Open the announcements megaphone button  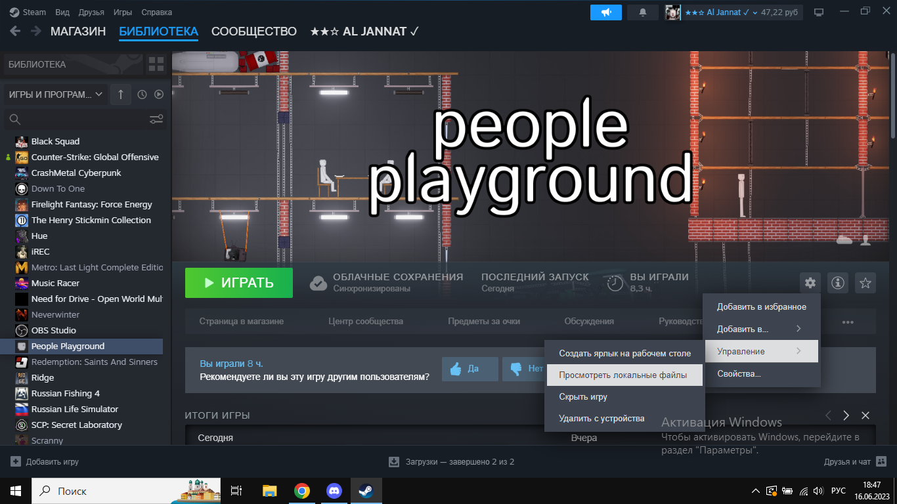tap(605, 12)
